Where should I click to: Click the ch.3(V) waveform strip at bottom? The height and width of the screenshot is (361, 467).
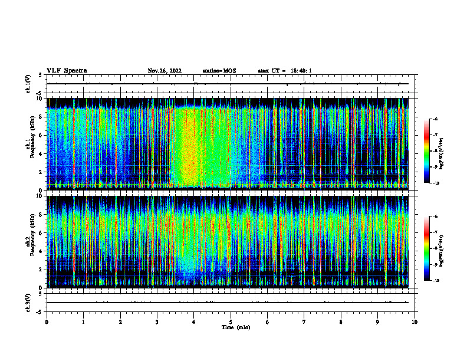tap(231, 303)
